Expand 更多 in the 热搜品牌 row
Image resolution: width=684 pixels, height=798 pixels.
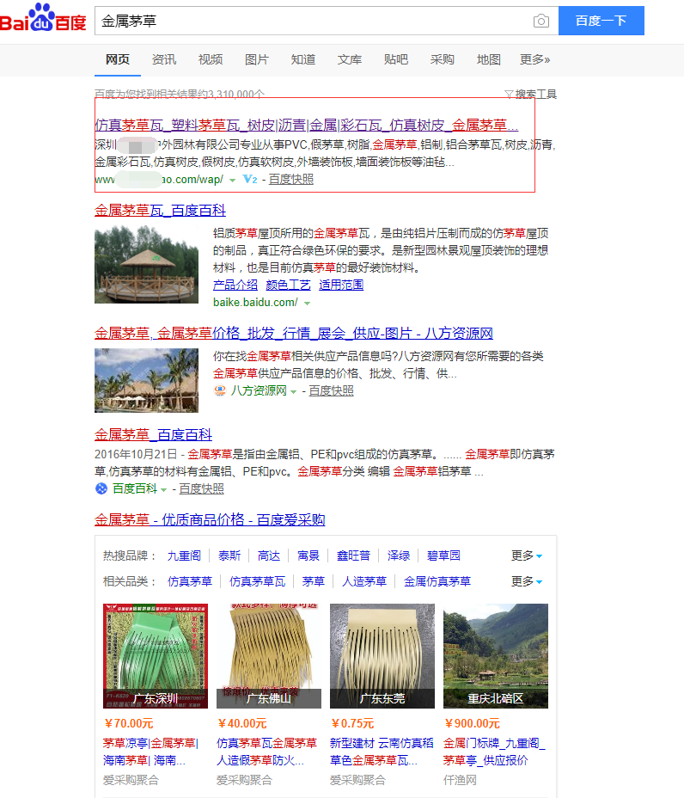527,556
